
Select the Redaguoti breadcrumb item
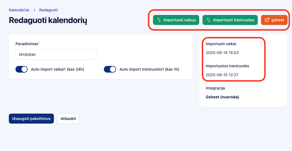pyautogui.click(x=48, y=10)
